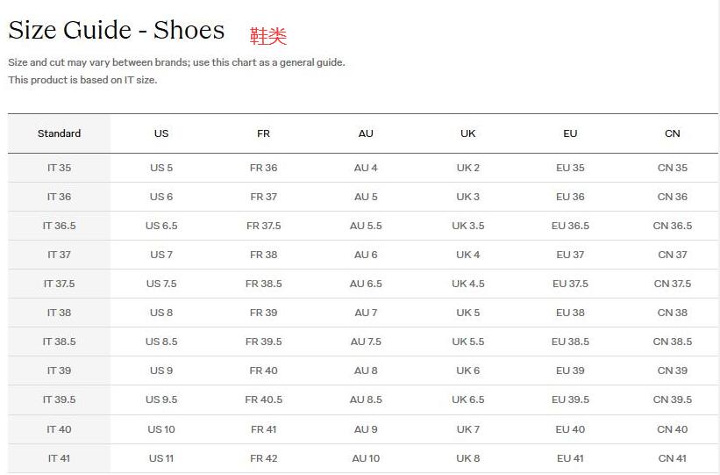Click the CN column header
Screen dimensions: 720x475
coord(673,133)
